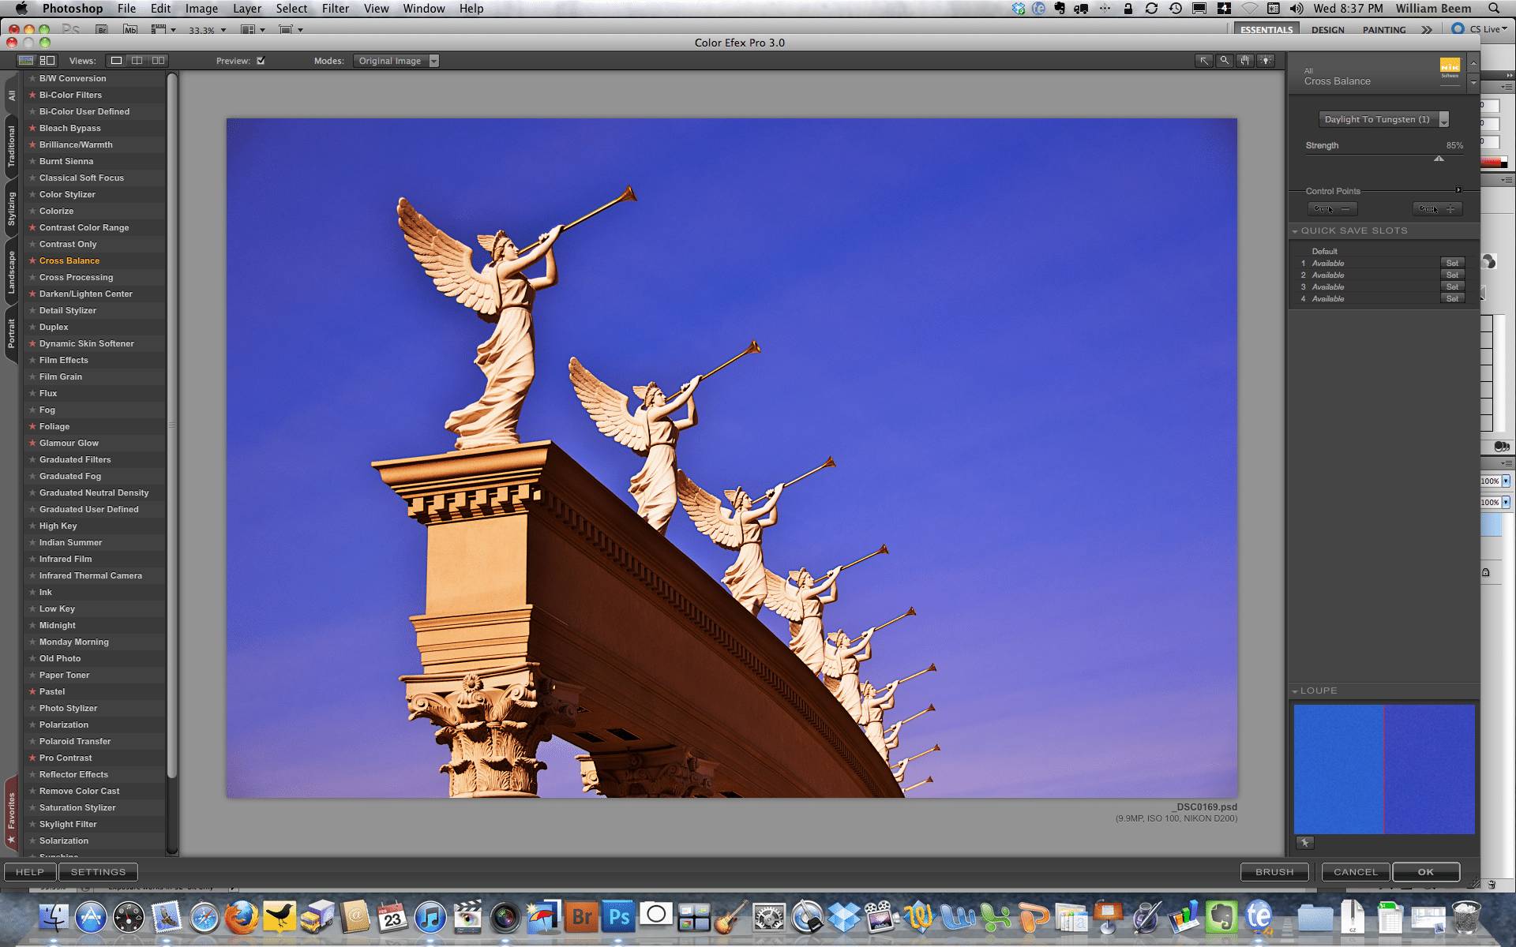Collapse the Quick Save Slots section

point(1295,231)
